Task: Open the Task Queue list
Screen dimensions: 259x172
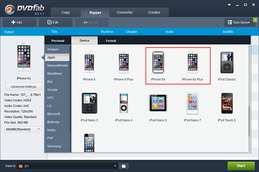Action: (x=239, y=22)
